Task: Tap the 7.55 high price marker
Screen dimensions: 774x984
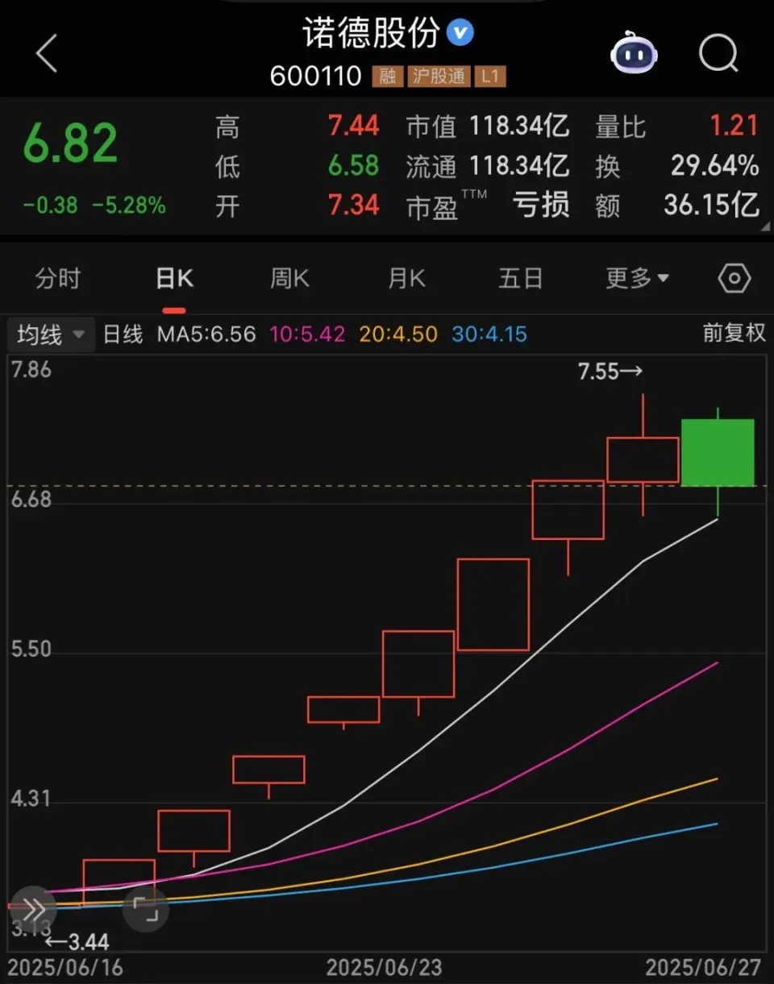Action: [x=610, y=372]
